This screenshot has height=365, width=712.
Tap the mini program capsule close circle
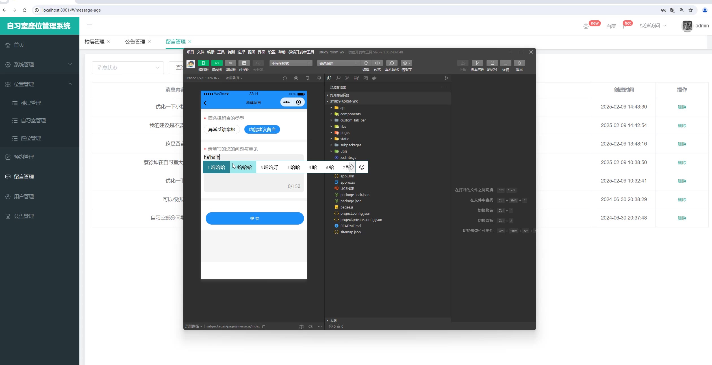298,102
